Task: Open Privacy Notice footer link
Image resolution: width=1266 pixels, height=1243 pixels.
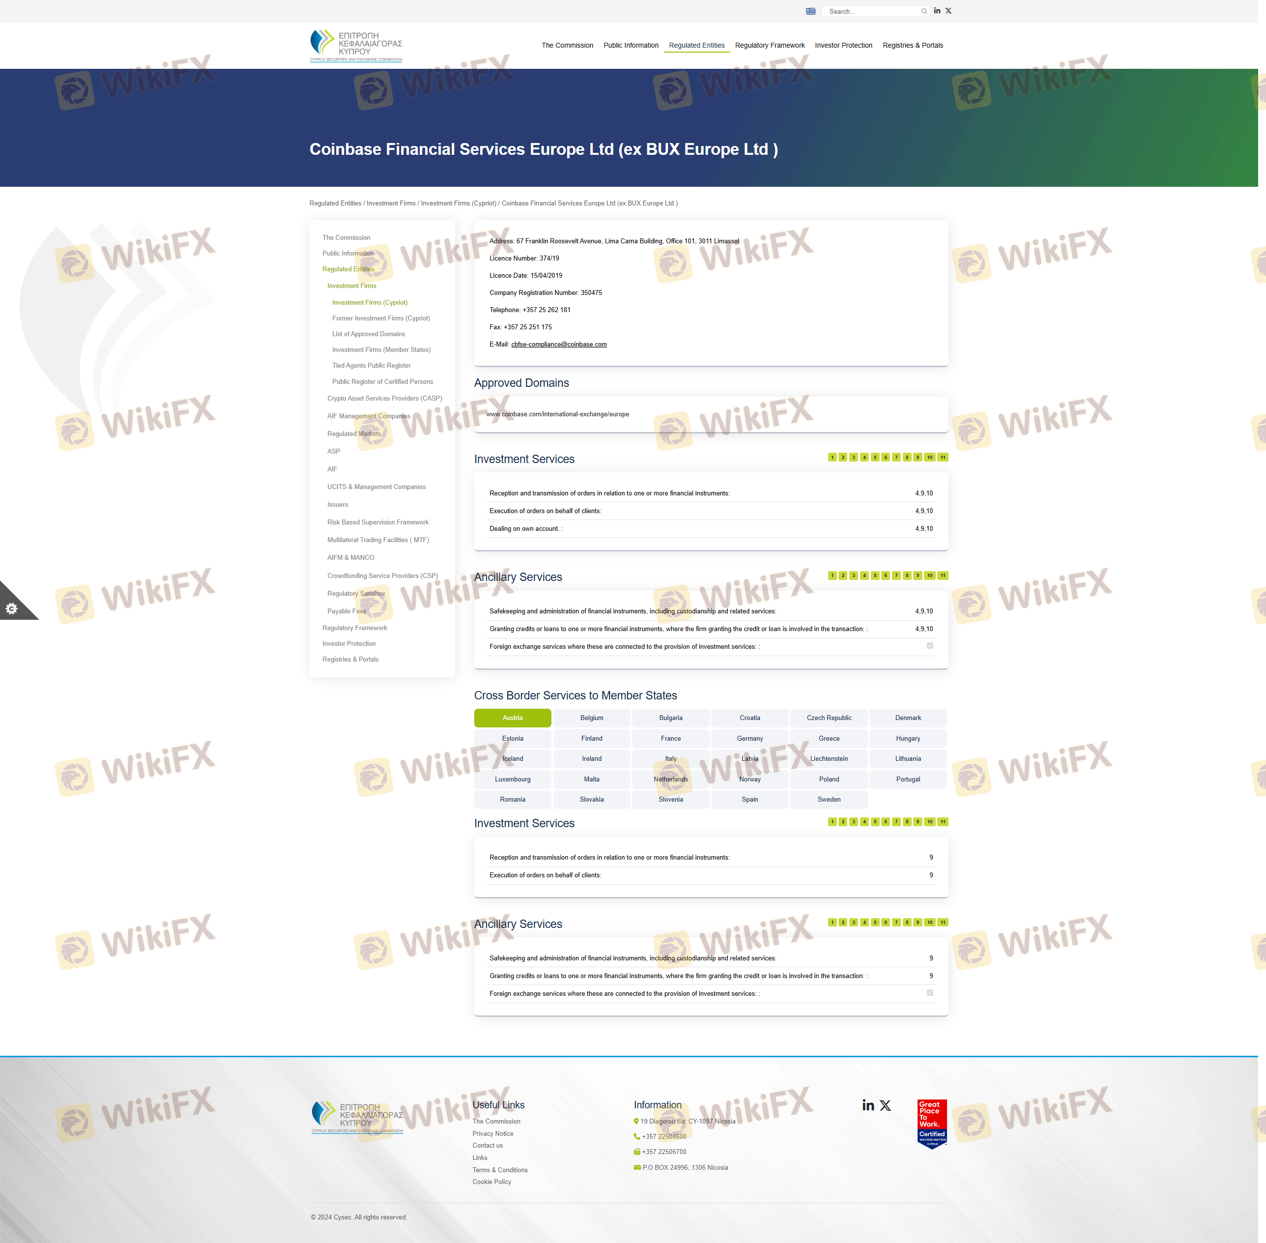Action: 492,1133
